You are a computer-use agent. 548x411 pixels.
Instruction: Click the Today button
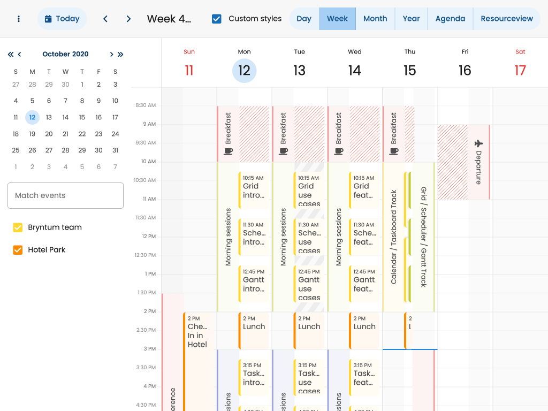[x=62, y=19]
